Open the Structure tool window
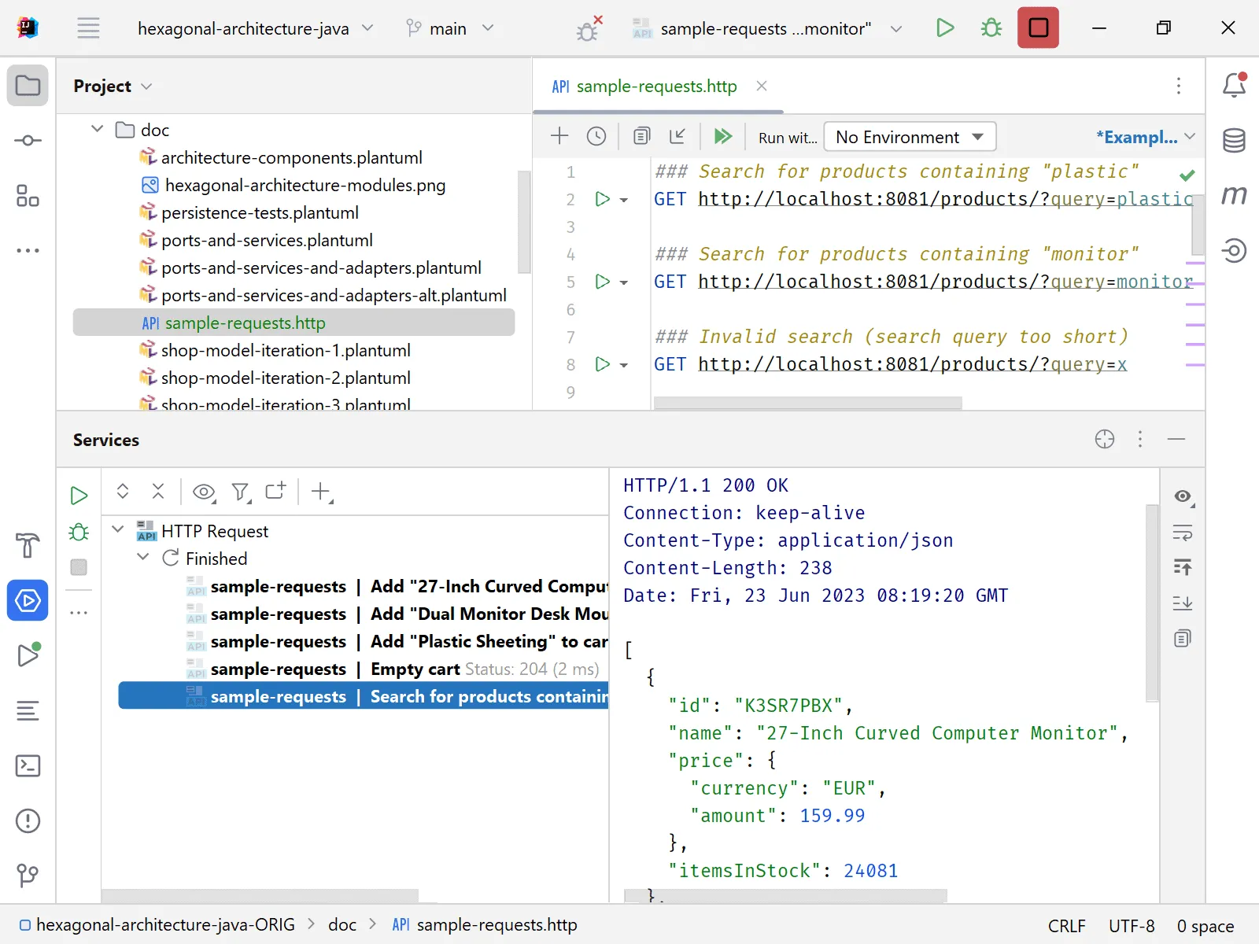 (28, 196)
